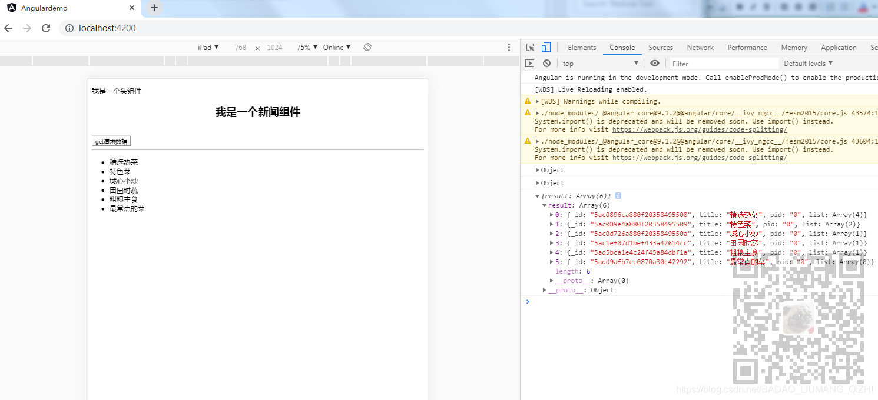
Task: Expand item 0 in the result array
Action: tap(551, 215)
